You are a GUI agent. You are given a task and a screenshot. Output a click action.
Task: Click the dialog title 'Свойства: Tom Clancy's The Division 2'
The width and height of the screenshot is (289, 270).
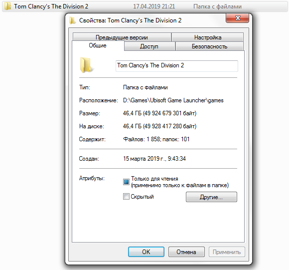pyautogui.click(x=131, y=20)
